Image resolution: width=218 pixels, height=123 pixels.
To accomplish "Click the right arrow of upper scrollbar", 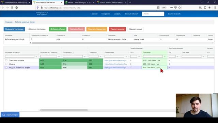I will pyautogui.click(x=213, y=43).
